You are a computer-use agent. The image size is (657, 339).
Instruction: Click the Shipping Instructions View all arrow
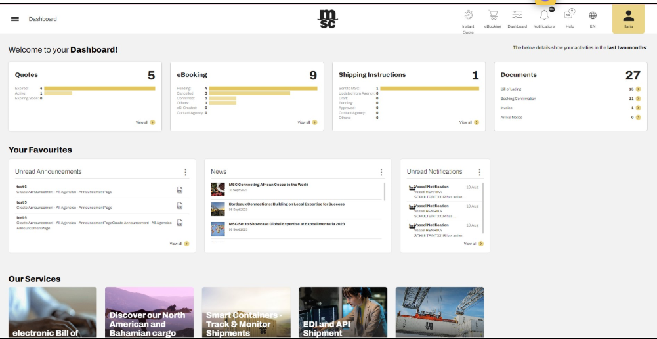477,122
